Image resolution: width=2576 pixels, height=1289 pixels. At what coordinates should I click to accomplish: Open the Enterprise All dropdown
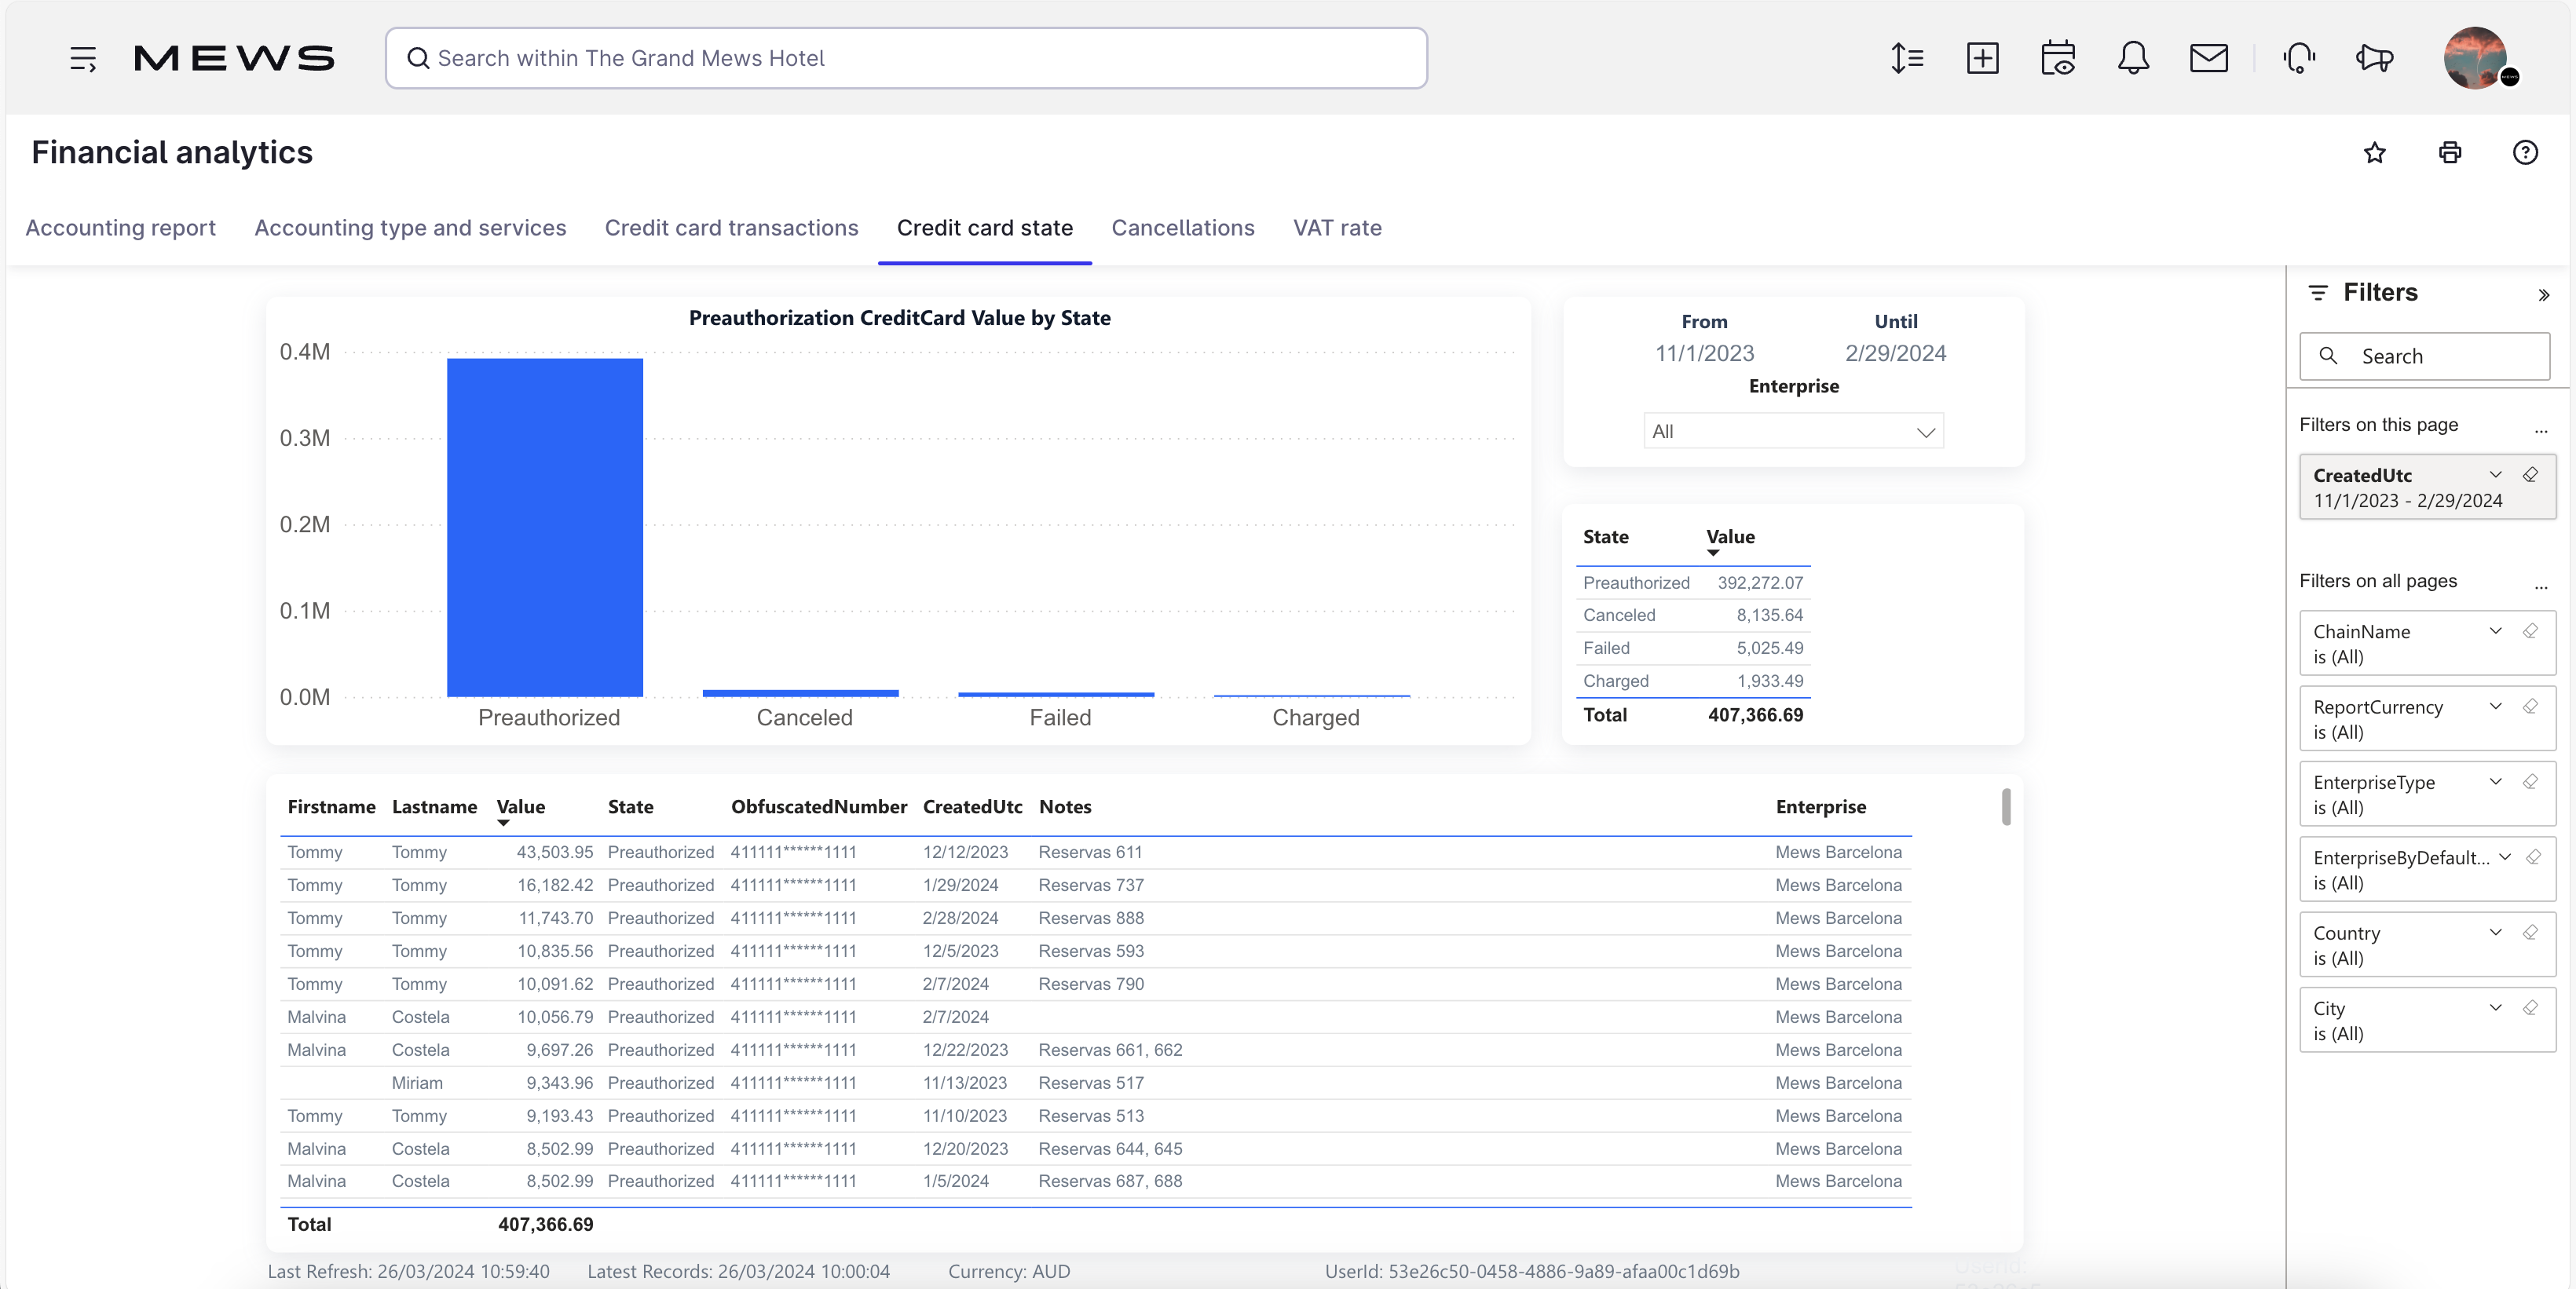tap(1793, 432)
